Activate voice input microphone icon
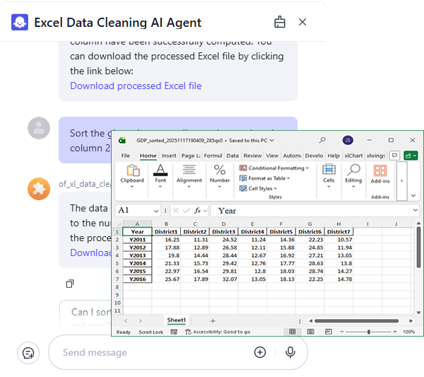This screenshot has width=424, height=377. pos(290,352)
